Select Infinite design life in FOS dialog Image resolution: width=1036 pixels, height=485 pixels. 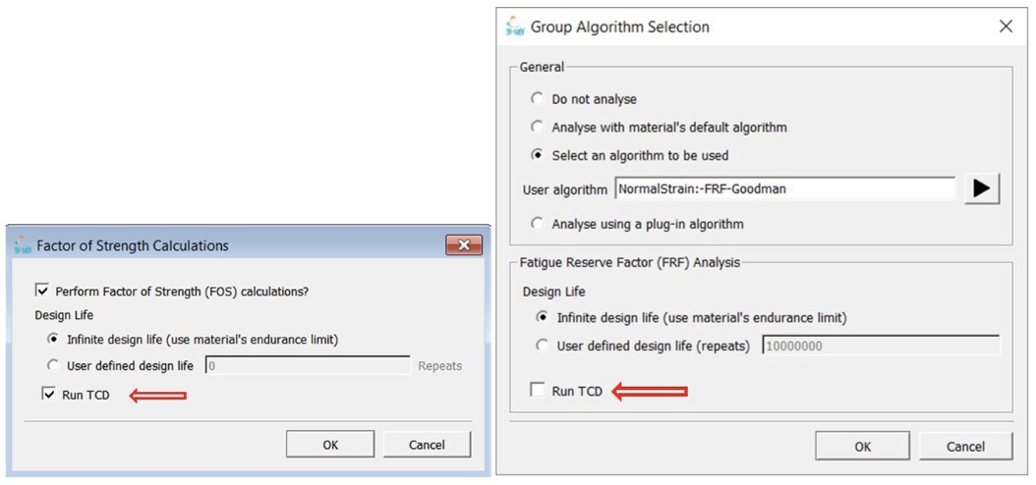[x=53, y=340]
